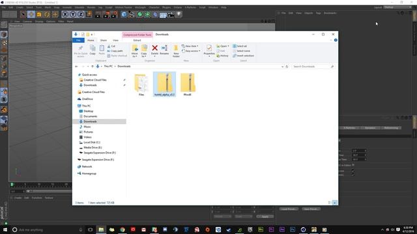Click the green timeline playhead in Cinema 4D
The image size is (417, 234).
tap(12, 184)
